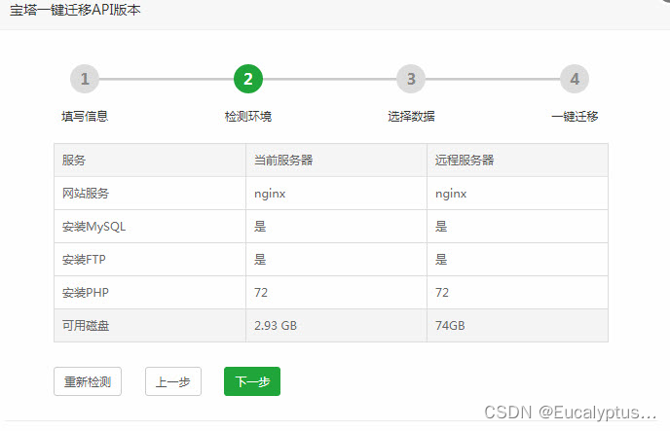The height and width of the screenshot is (431, 670).
Task: Click the 当前服务器 column header
Action: pos(283,161)
